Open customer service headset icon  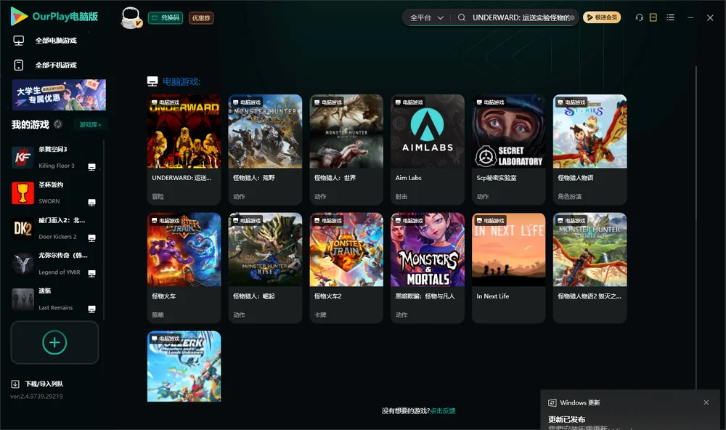click(x=640, y=17)
